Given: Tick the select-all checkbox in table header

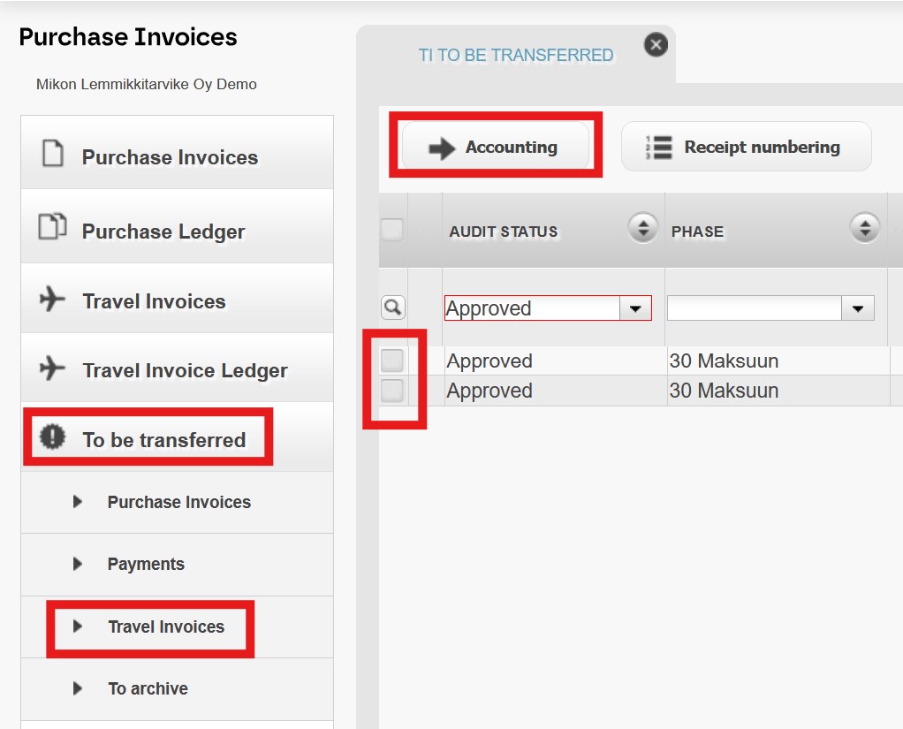Looking at the screenshot, I should pyautogui.click(x=392, y=229).
